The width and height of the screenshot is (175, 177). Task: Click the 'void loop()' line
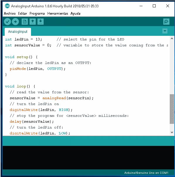20,86
